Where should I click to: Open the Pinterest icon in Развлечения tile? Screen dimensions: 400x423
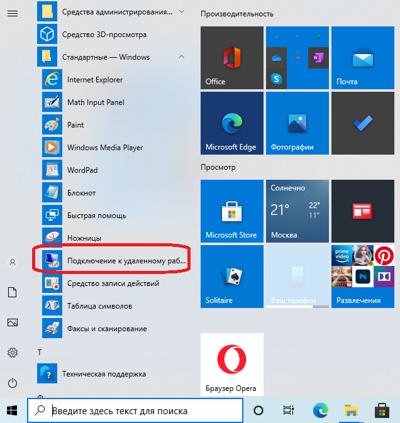tap(384, 255)
